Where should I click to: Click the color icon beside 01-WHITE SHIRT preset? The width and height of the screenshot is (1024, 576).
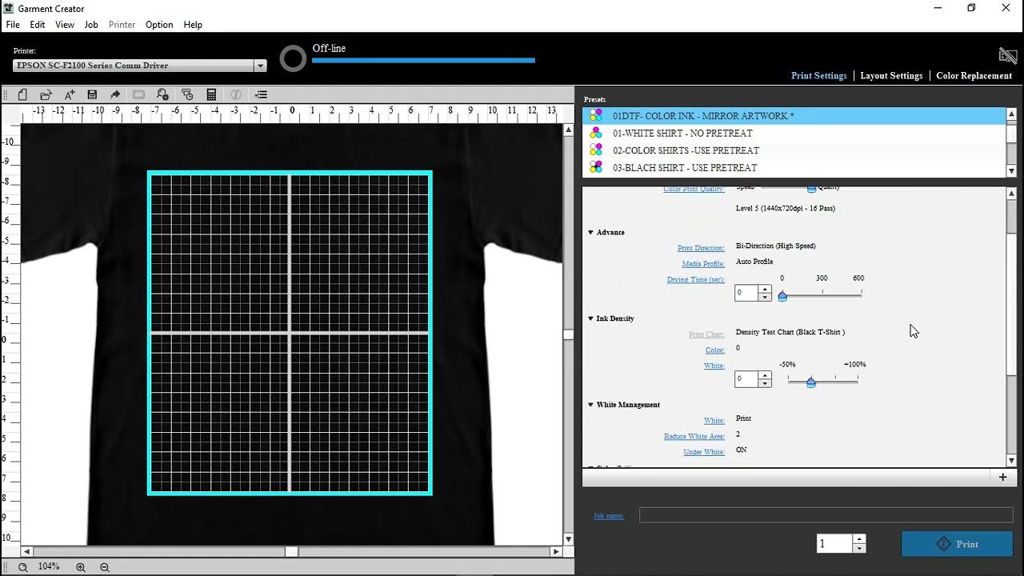[596, 133]
